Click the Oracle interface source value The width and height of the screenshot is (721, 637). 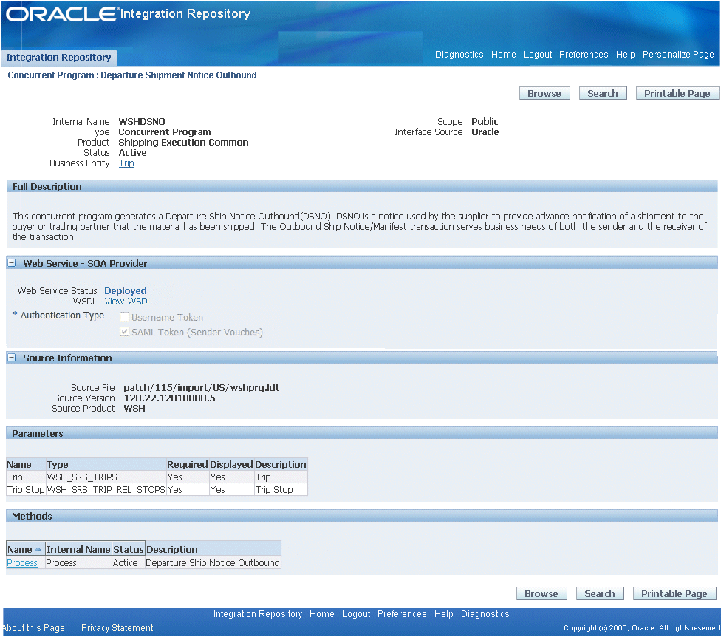(485, 132)
